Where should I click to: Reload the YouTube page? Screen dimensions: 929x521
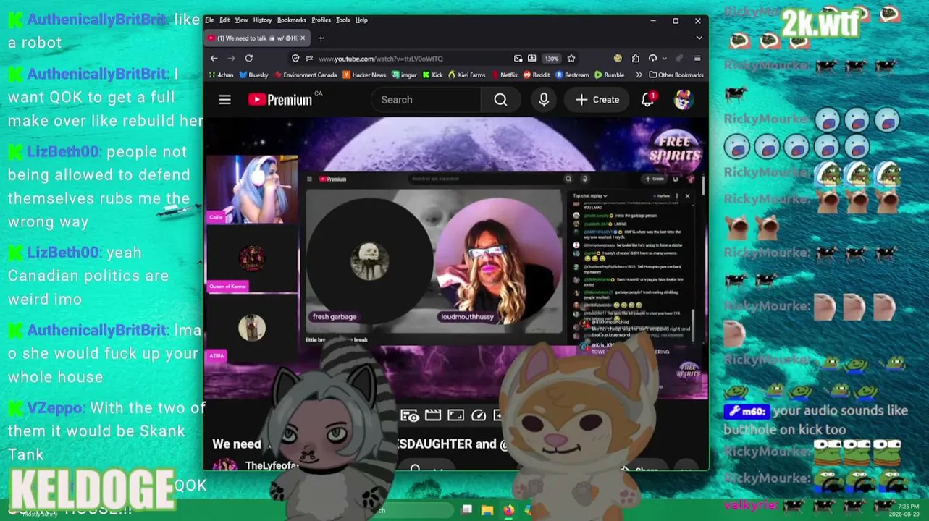coord(249,59)
